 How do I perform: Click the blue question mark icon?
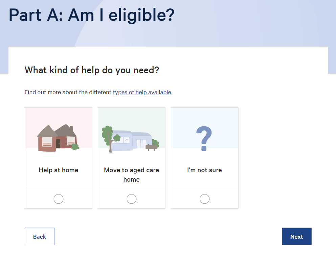tap(204, 139)
